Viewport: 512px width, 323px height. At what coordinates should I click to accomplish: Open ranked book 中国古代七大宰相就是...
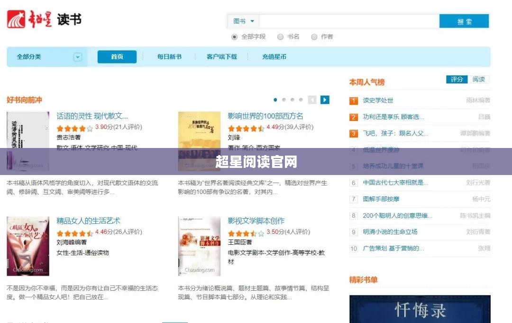[x=395, y=183]
